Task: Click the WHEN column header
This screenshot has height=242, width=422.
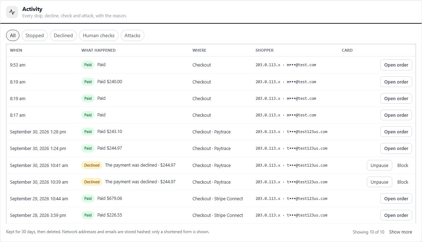Action: click(x=16, y=50)
